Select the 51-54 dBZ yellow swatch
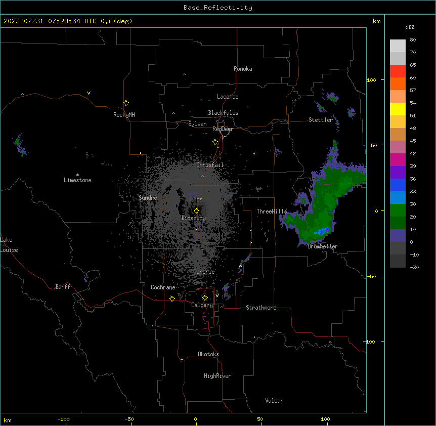 point(398,109)
